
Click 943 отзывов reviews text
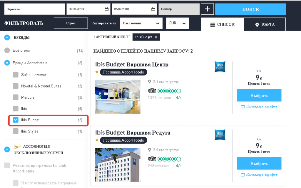pos(158,166)
